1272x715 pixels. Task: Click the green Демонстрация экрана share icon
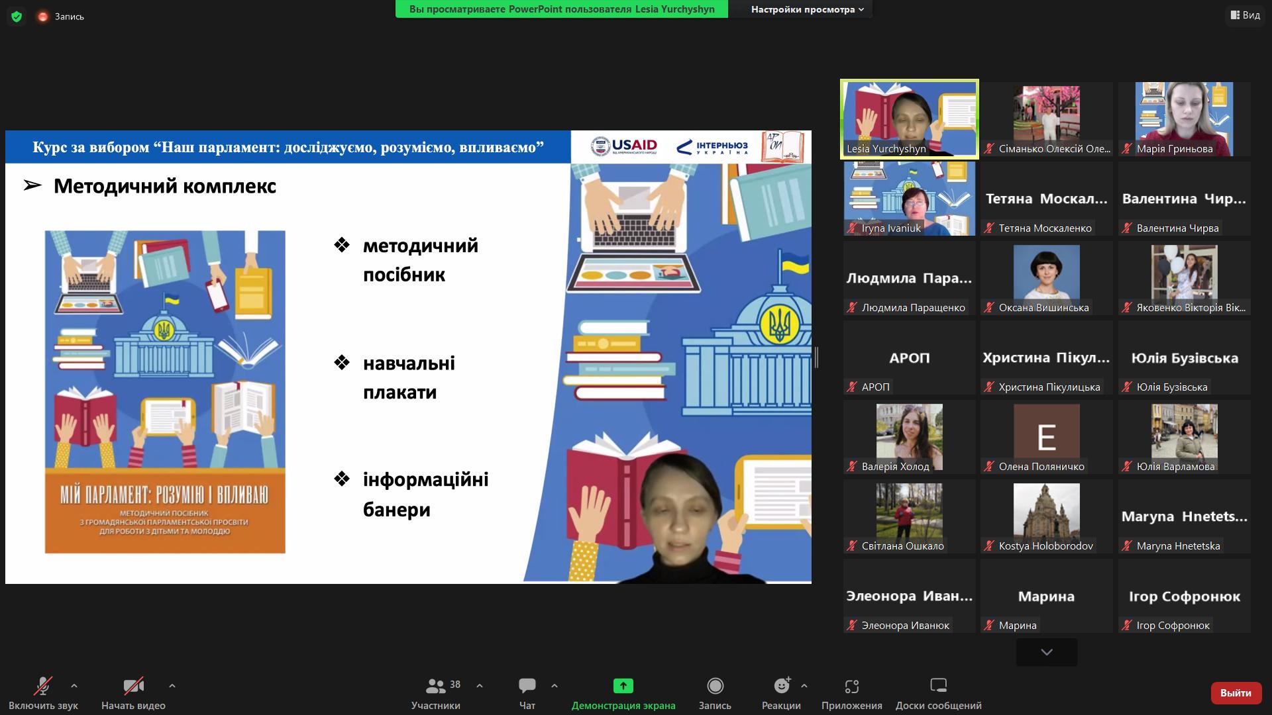623,686
